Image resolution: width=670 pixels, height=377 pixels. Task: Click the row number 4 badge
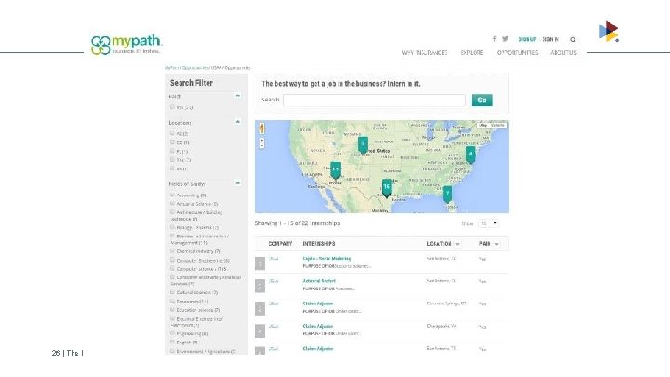point(260,331)
